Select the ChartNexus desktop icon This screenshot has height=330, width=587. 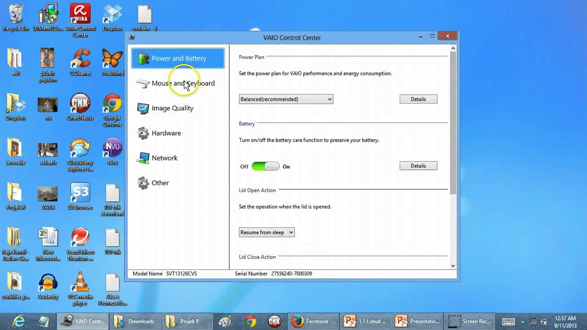(80, 107)
